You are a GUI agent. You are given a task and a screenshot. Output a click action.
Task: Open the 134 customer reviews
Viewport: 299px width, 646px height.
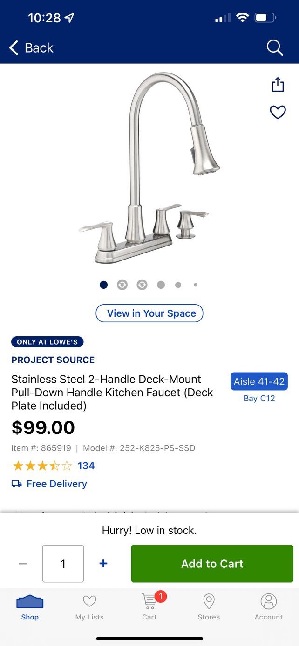[86, 466]
